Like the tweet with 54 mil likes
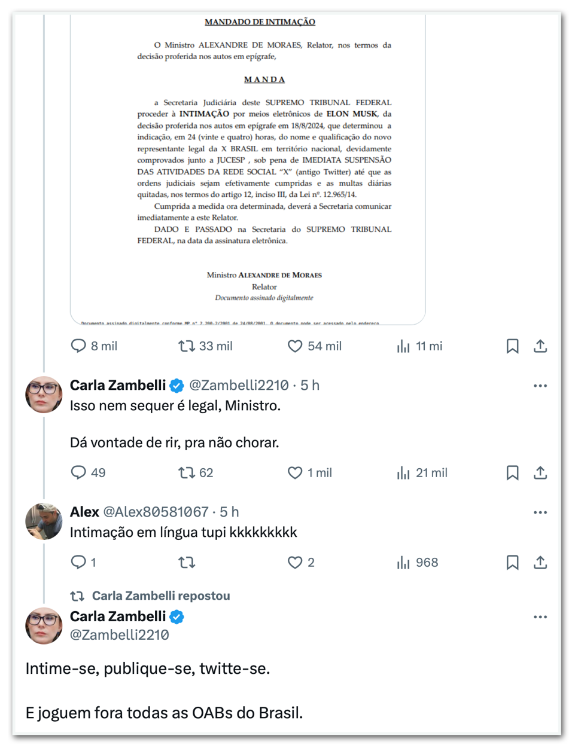 pyautogui.click(x=295, y=346)
